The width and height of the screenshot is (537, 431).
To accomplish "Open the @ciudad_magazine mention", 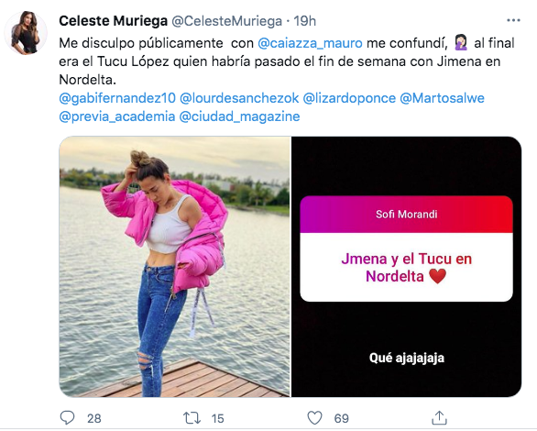I will point(239,116).
